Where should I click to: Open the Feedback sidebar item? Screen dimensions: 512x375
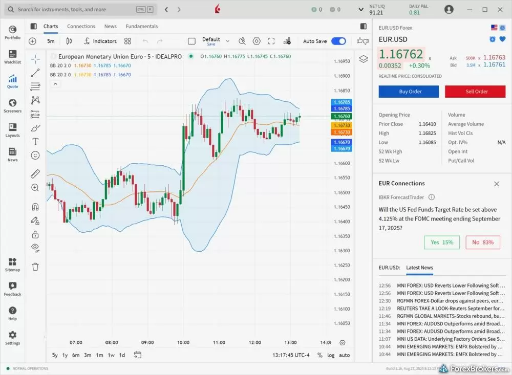(12, 289)
